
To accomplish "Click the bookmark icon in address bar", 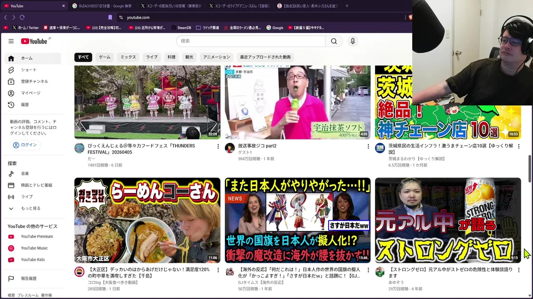I will [110, 17].
